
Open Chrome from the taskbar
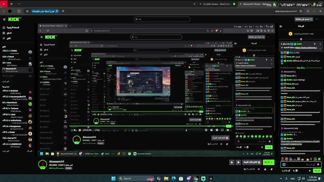[196, 178]
